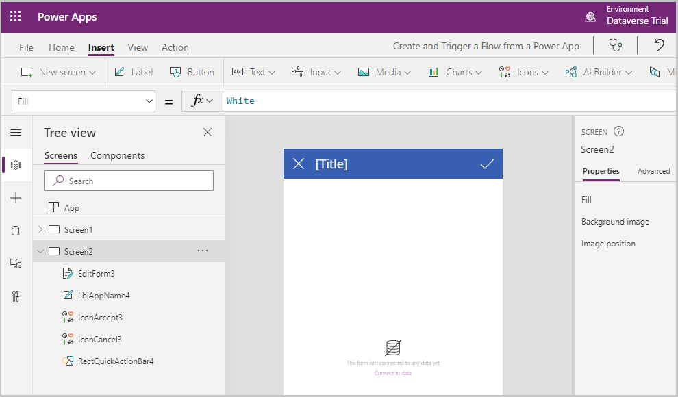Open the SCREEN help question icon
Screen dimensions: 678x397
pyautogui.click(x=619, y=131)
